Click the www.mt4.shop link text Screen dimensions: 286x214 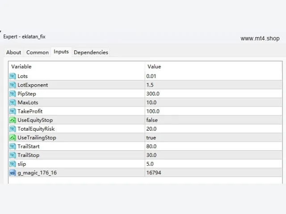[260, 38]
